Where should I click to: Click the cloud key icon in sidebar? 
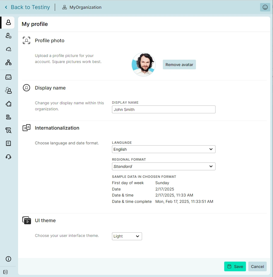8,49
